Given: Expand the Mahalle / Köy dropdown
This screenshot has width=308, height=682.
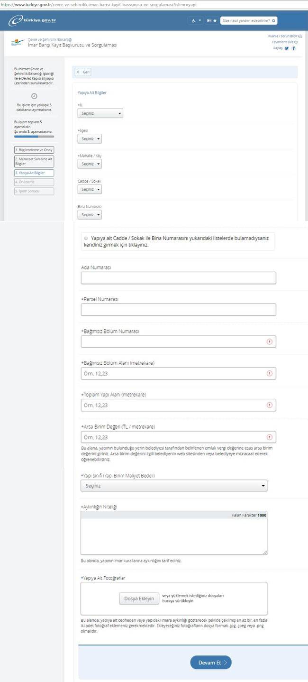Looking at the screenshot, I should pyautogui.click(x=90, y=164).
